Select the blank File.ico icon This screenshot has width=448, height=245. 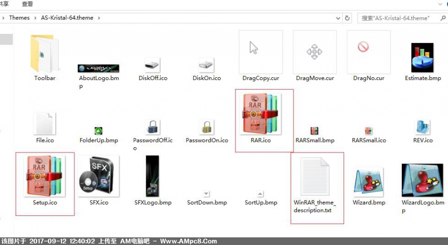click(45, 123)
